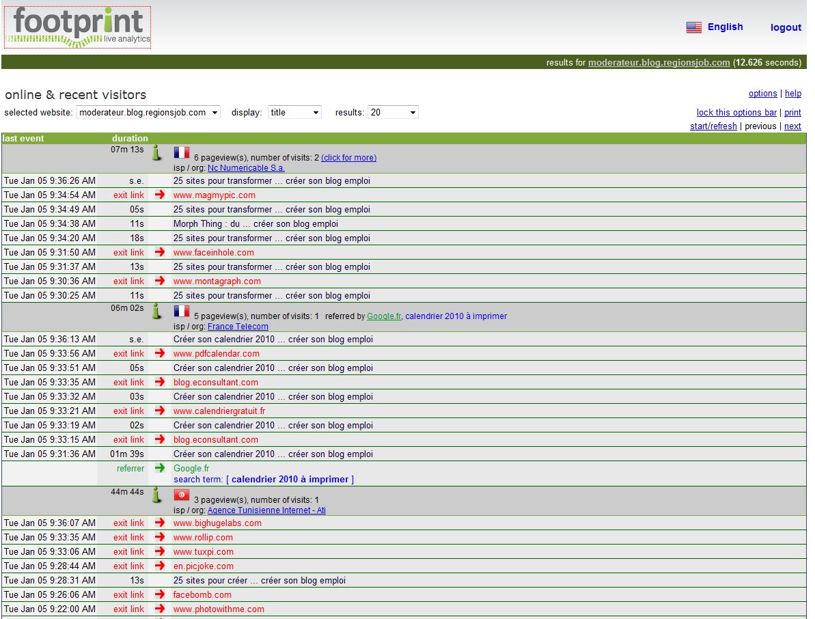Open the options link

(762, 94)
